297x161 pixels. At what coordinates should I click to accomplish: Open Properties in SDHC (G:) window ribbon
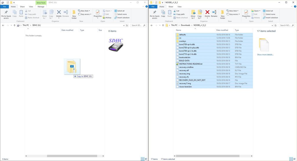tap(97, 14)
